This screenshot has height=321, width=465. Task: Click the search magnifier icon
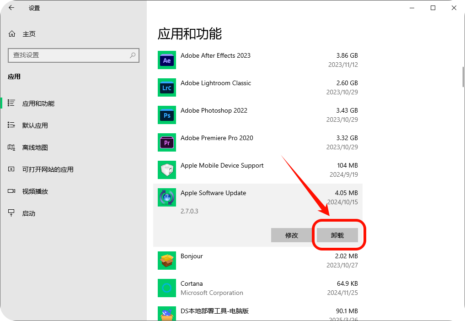coord(133,55)
